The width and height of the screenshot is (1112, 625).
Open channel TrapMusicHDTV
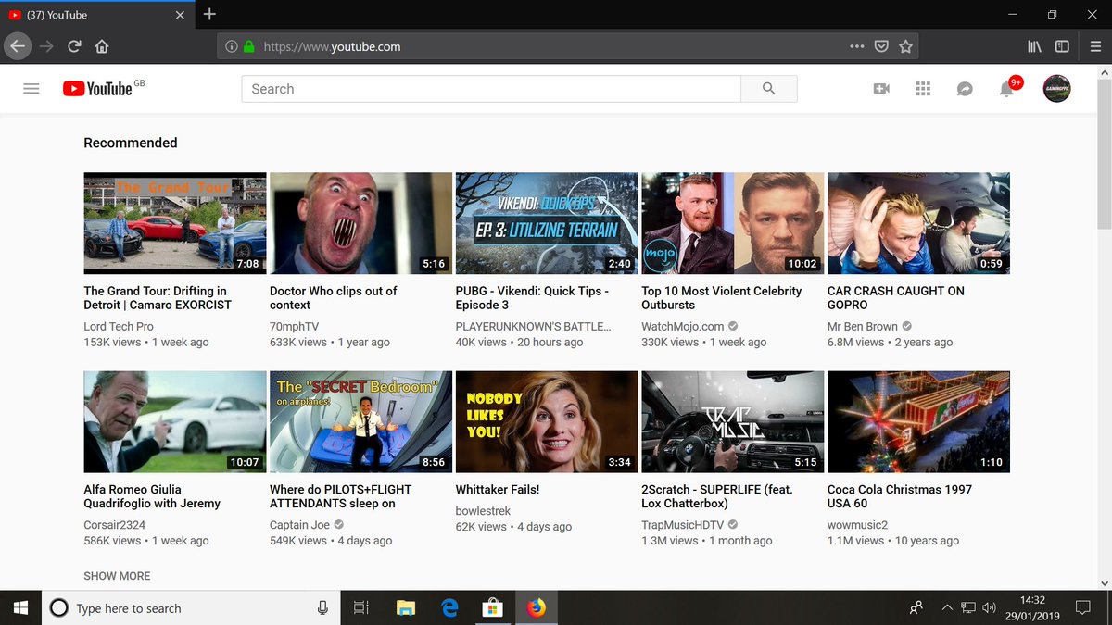[683, 525]
